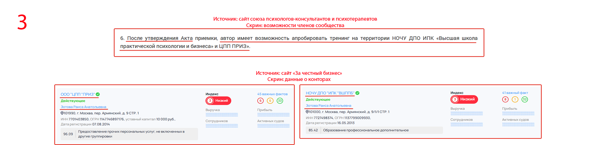Click the hidden Выручка value in ВШППБ card
This screenshot has width=592, height=145.
(x=467, y=114)
